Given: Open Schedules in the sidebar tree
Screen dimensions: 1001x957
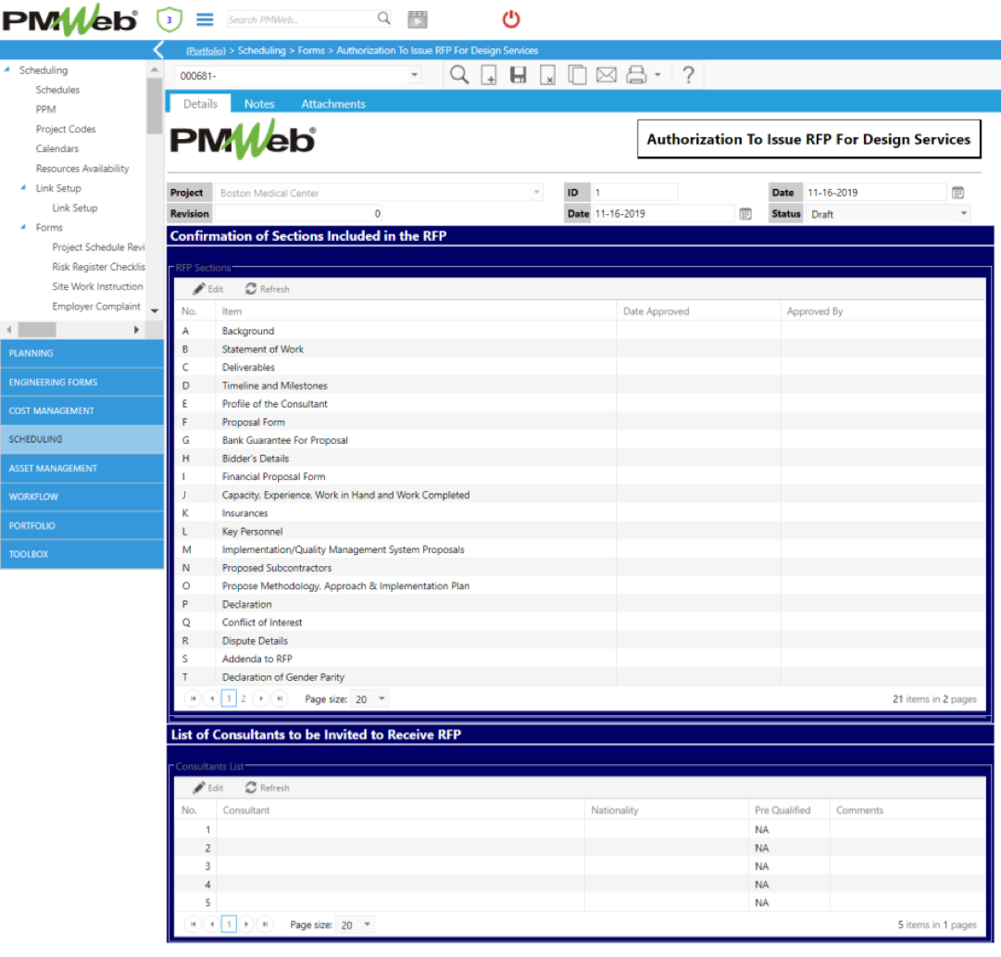Looking at the screenshot, I should [57, 90].
